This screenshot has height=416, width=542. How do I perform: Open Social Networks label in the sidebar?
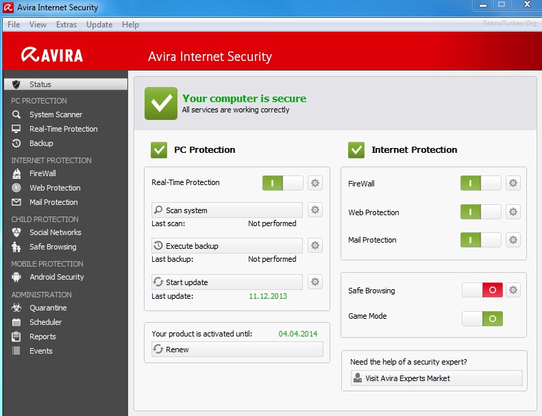(x=56, y=232)
